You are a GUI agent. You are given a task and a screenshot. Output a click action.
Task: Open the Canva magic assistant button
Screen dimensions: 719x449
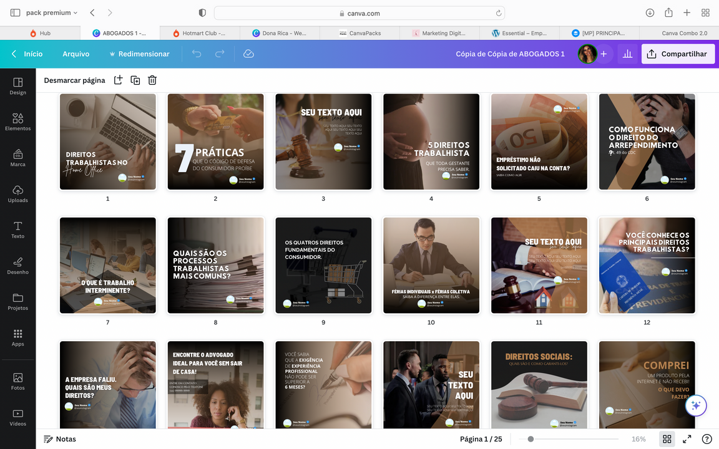coord(695,405)
